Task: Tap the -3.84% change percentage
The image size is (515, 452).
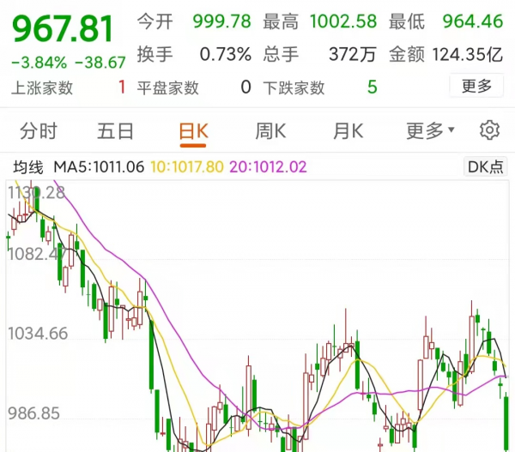Action: click(39, 63)
